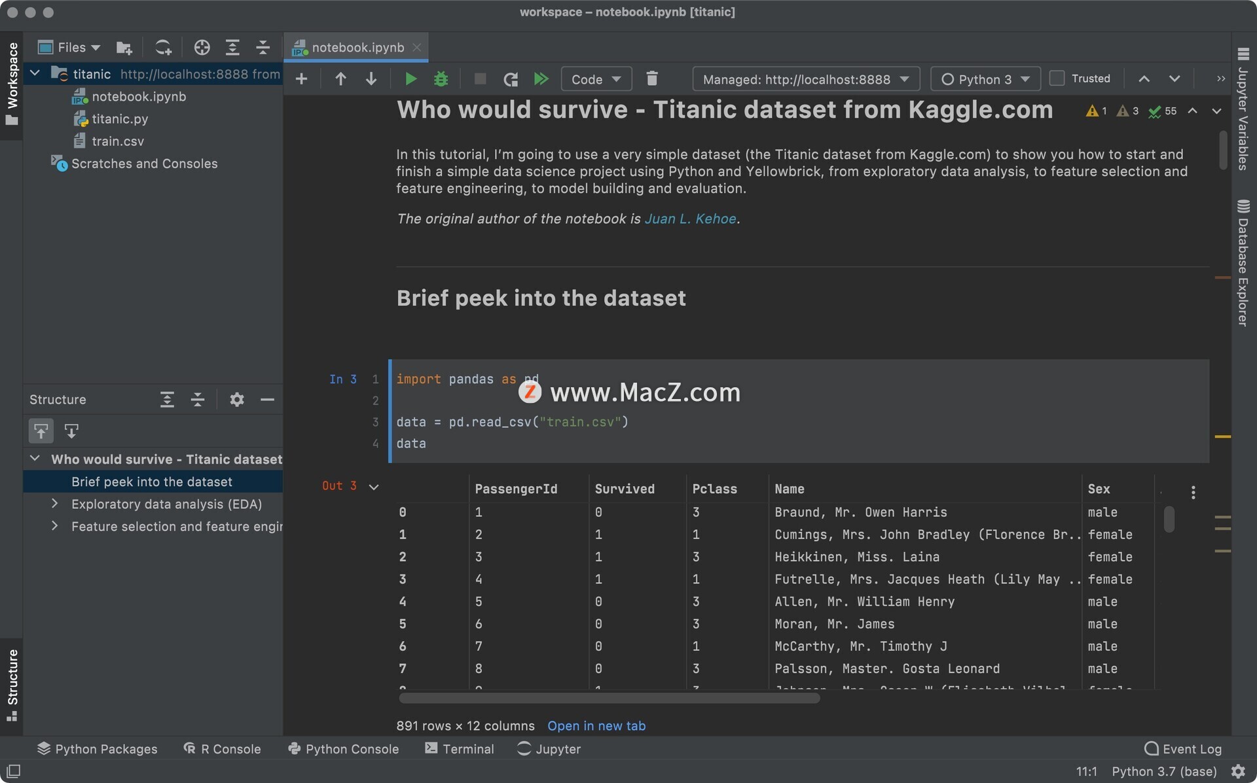This screenshot has width=1257, height=783.
Task: Restart the kernel icon
Action: click(511, 79)
